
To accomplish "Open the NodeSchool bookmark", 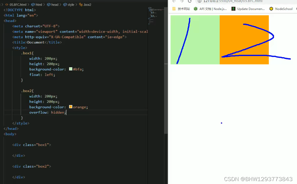I will pos(283,9).
